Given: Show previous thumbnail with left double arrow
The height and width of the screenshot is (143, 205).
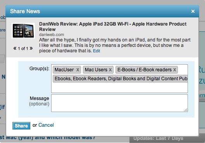Looking at the screenshot, I should [15, 48].
